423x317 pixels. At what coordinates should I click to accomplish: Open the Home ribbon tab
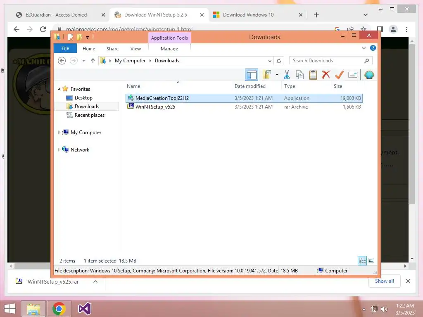click(x=89, y=49)
